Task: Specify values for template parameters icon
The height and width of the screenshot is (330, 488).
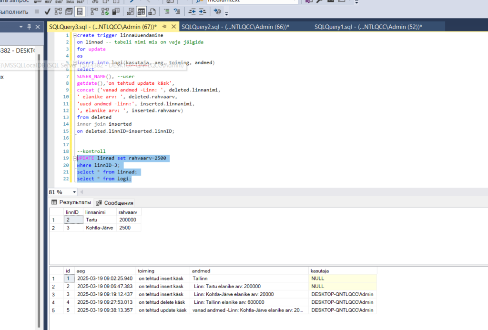Action: (x=217, y=12)
